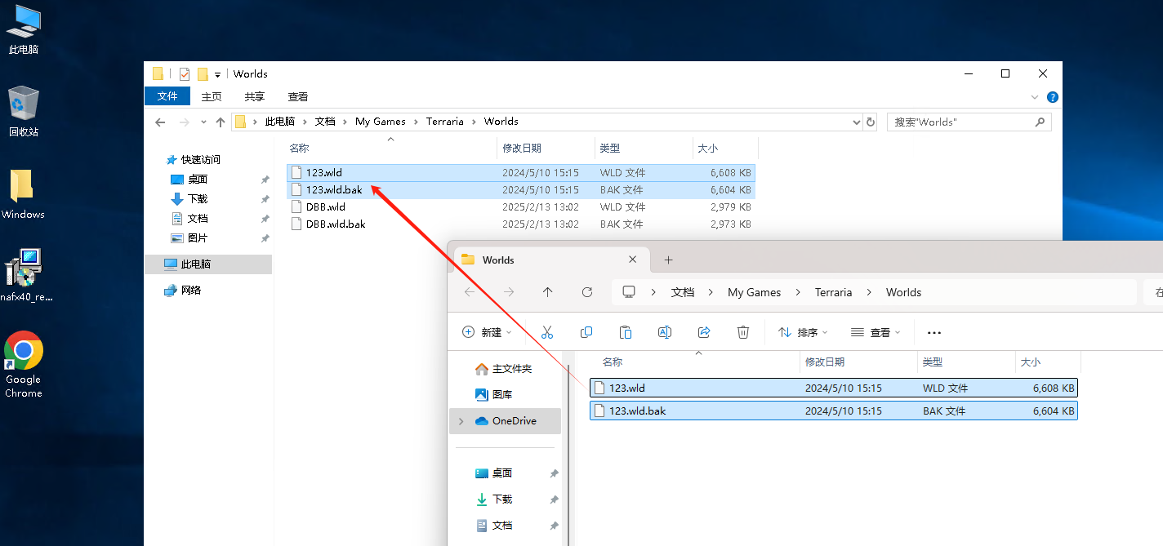Click the up arrow in rear Worlds window
Image resolution: width=1163 pixels, height=546 pixels.
tap(221, 122)
